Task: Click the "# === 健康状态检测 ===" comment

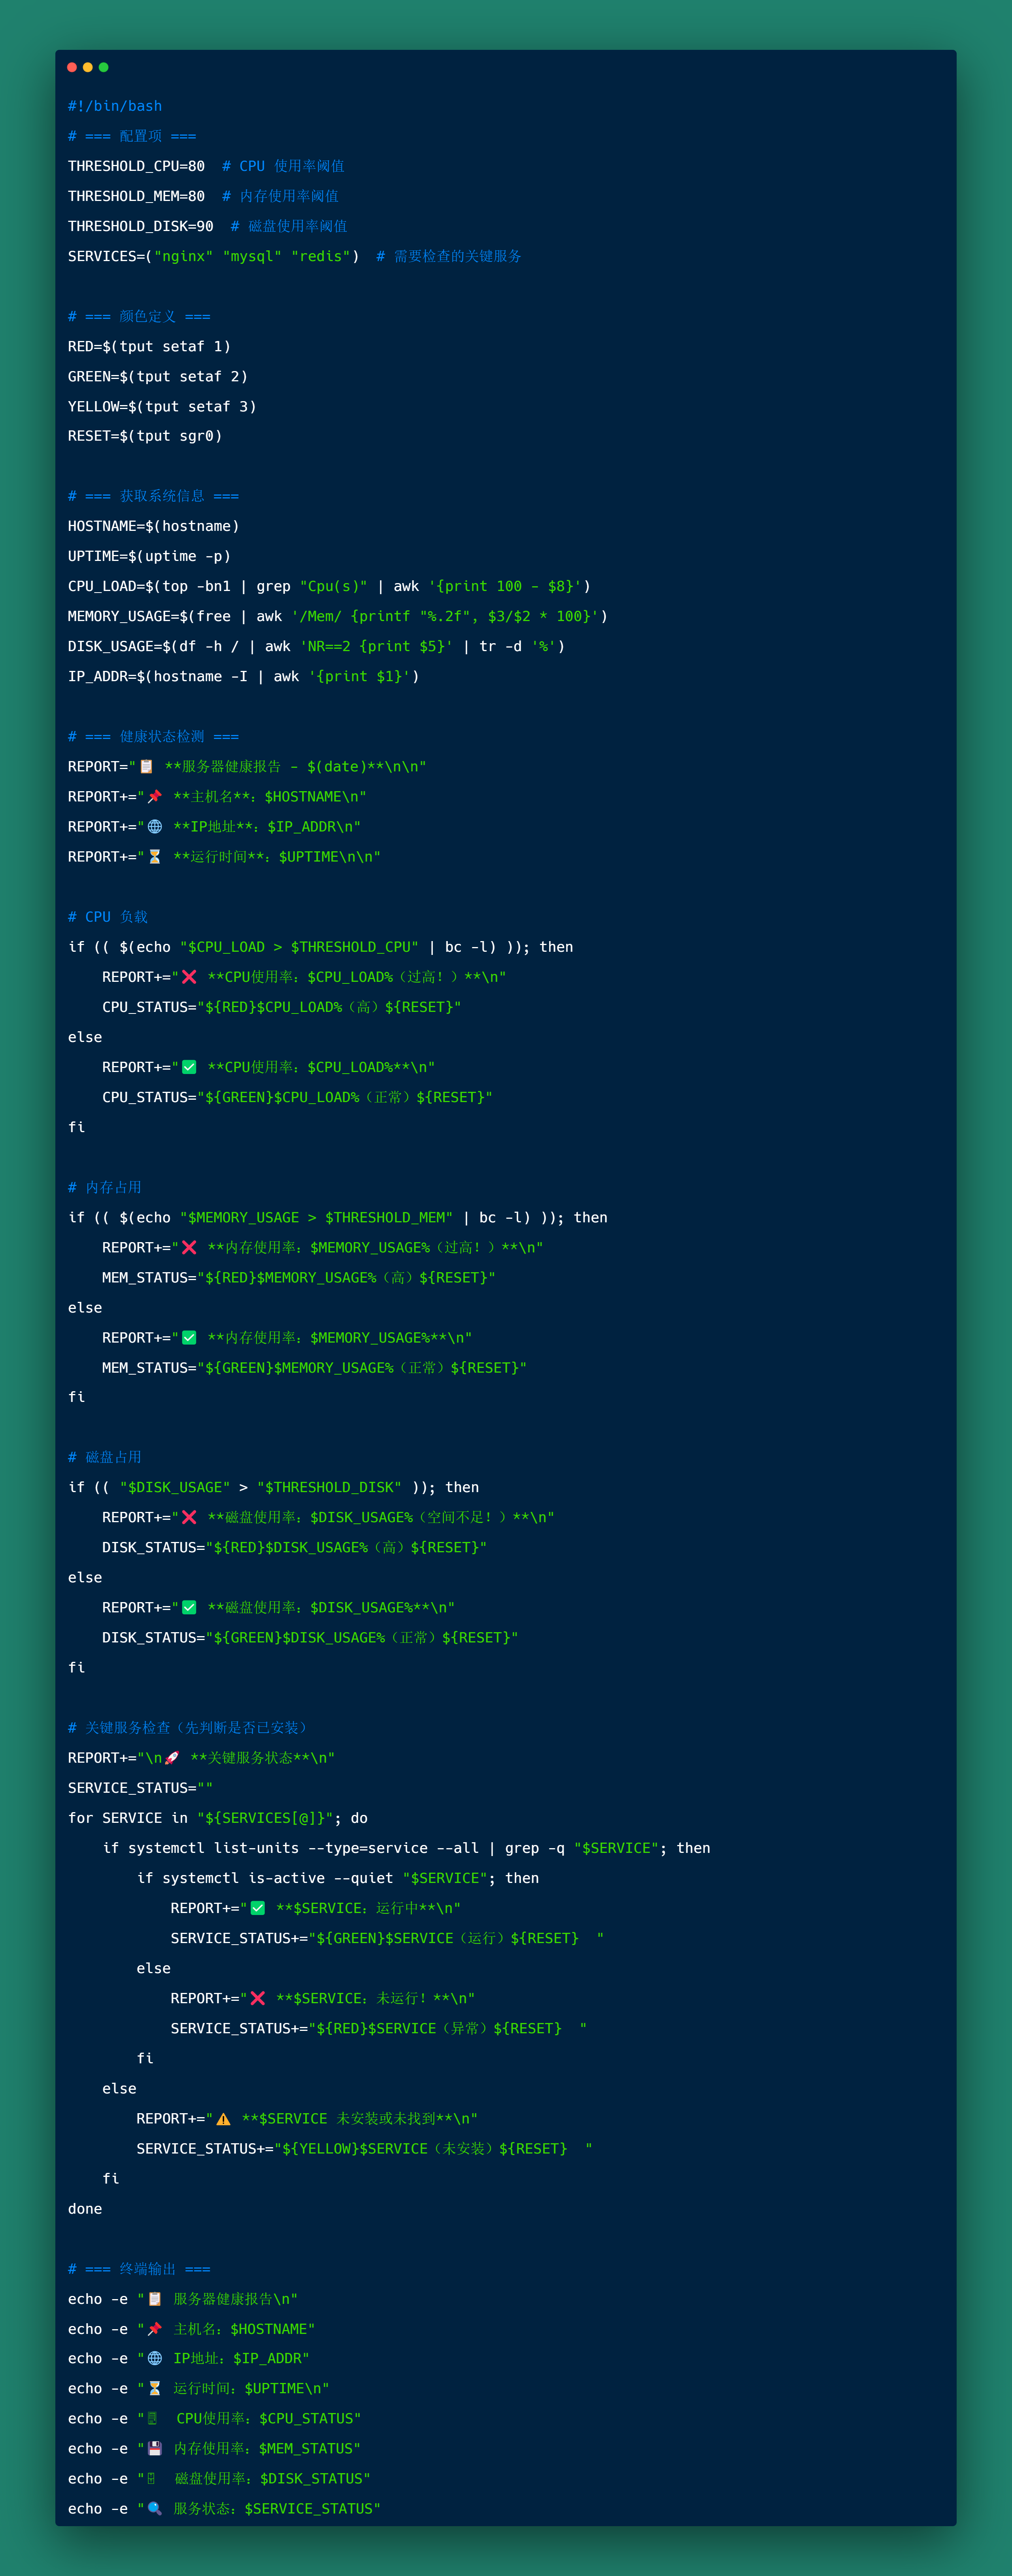Action: 154,736
